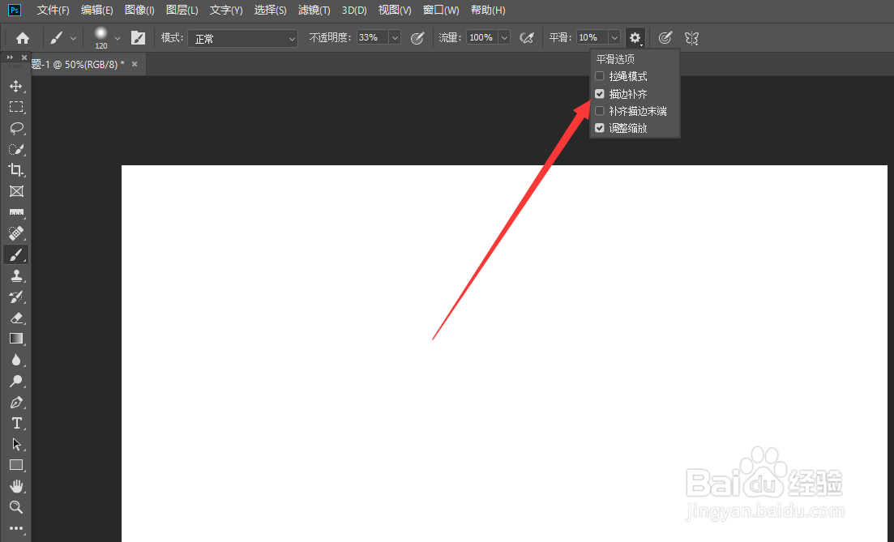Select the Pen tool
The width and height of the screenshot is (894, 542).
(x=16, y=403)
